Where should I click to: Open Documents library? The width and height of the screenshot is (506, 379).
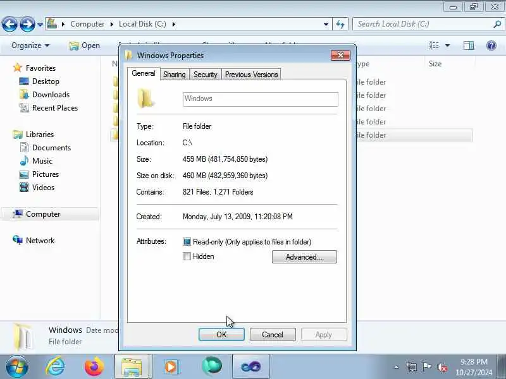51,148
